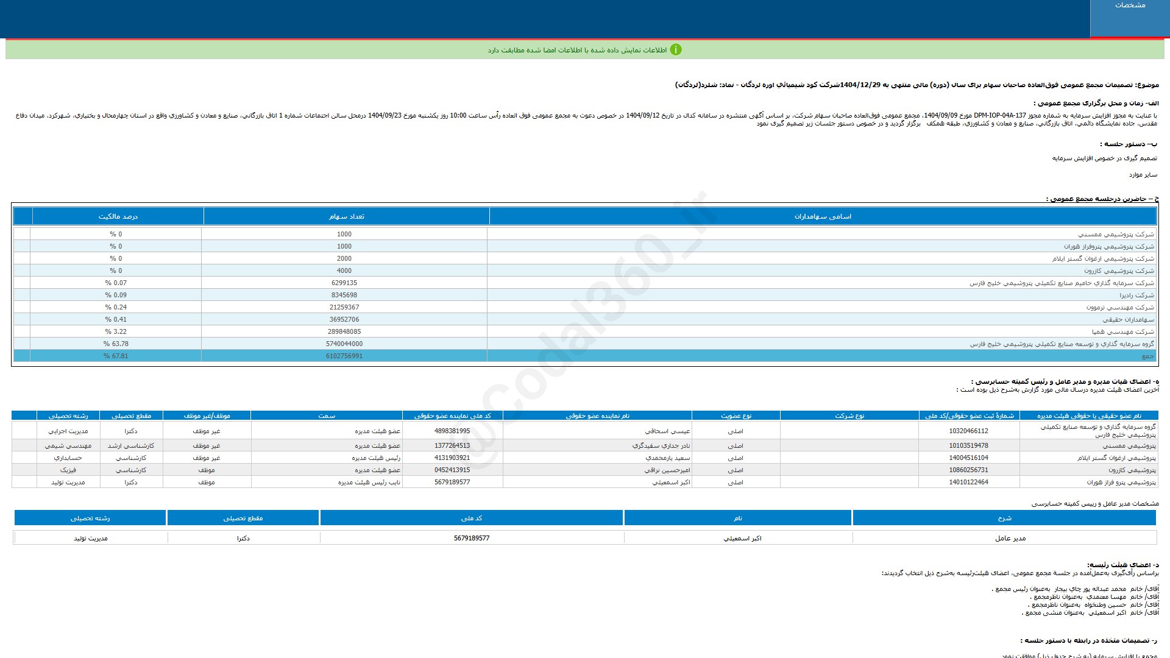Image resolution: width=1170 pixels, height=658 pixels.
Task: Click national code 1377264513 cell
Action: click(452, 445)
